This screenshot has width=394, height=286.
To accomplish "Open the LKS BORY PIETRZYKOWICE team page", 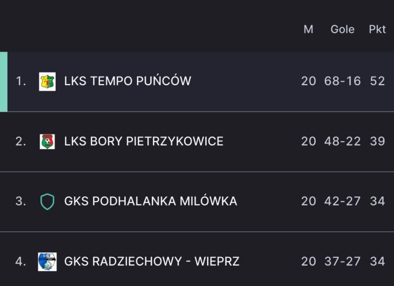I will click(x=144, y=141).
